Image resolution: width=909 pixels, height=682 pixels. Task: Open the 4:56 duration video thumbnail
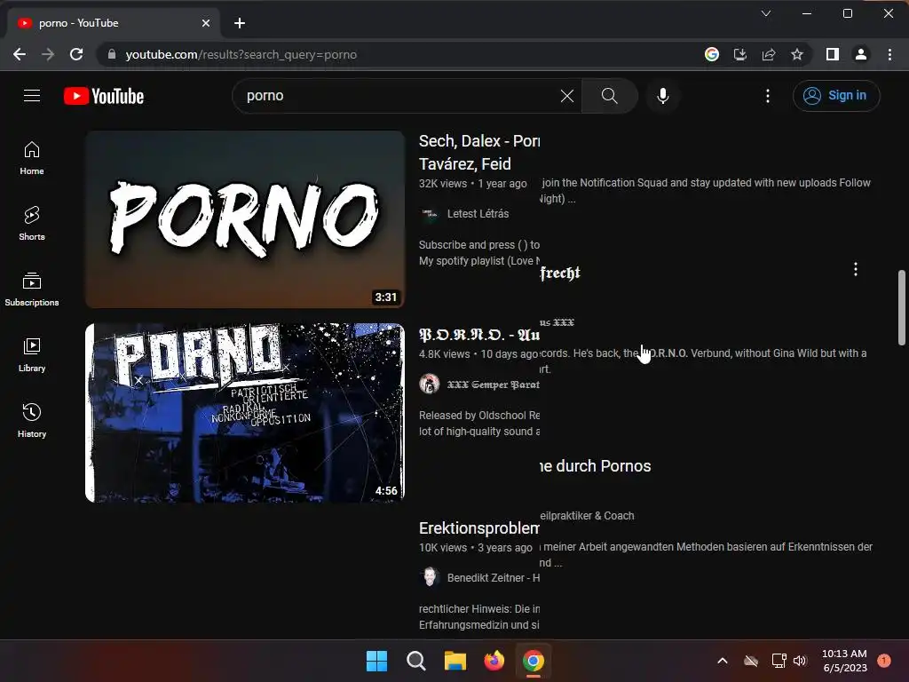(245, 412)
